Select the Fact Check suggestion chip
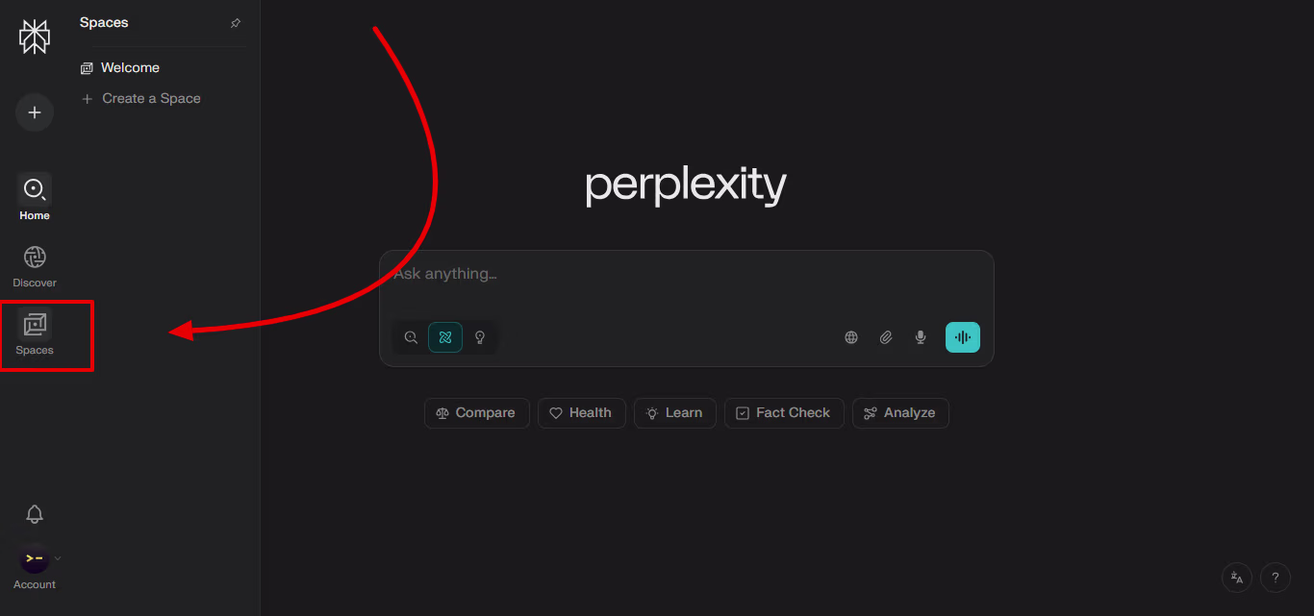The width and height of the screenshot is (1314, 616). (x=784, y=413)
